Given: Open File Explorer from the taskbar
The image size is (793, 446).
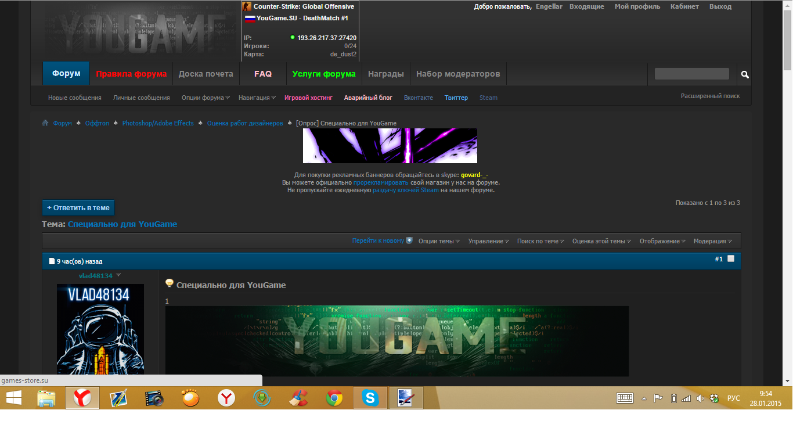Looking at the screenshot, I should (46, 398).
